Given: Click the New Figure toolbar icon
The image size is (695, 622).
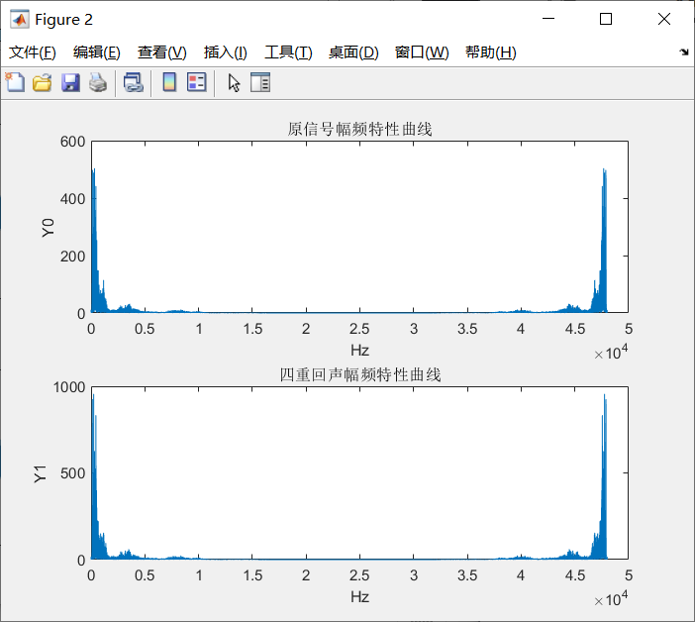Looking at the screenshot, I should [15, 82].
